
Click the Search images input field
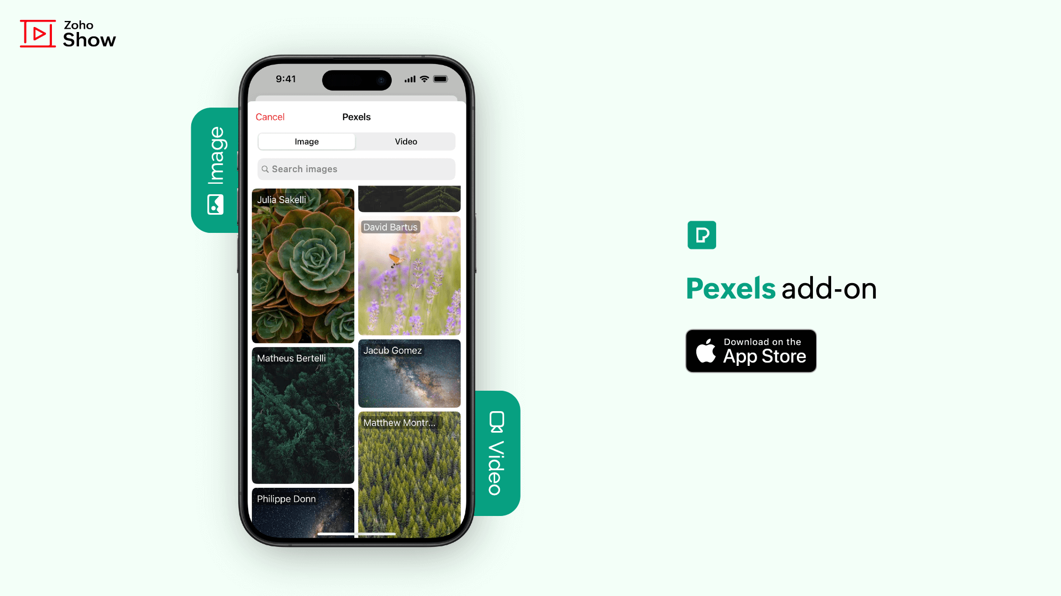[x=356, y=169]
